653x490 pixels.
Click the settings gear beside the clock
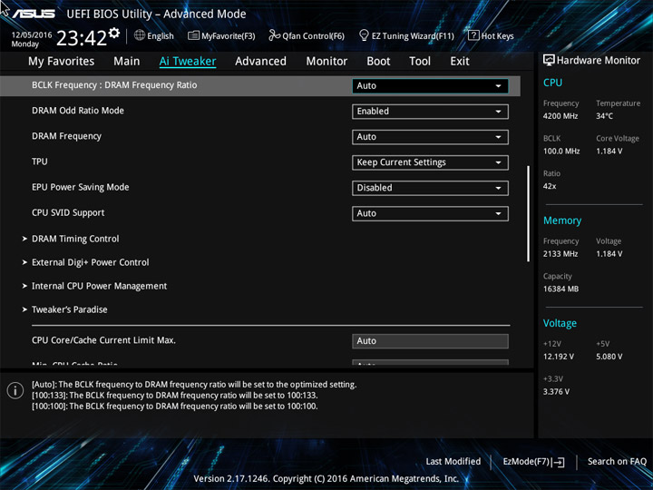point(114,33)
